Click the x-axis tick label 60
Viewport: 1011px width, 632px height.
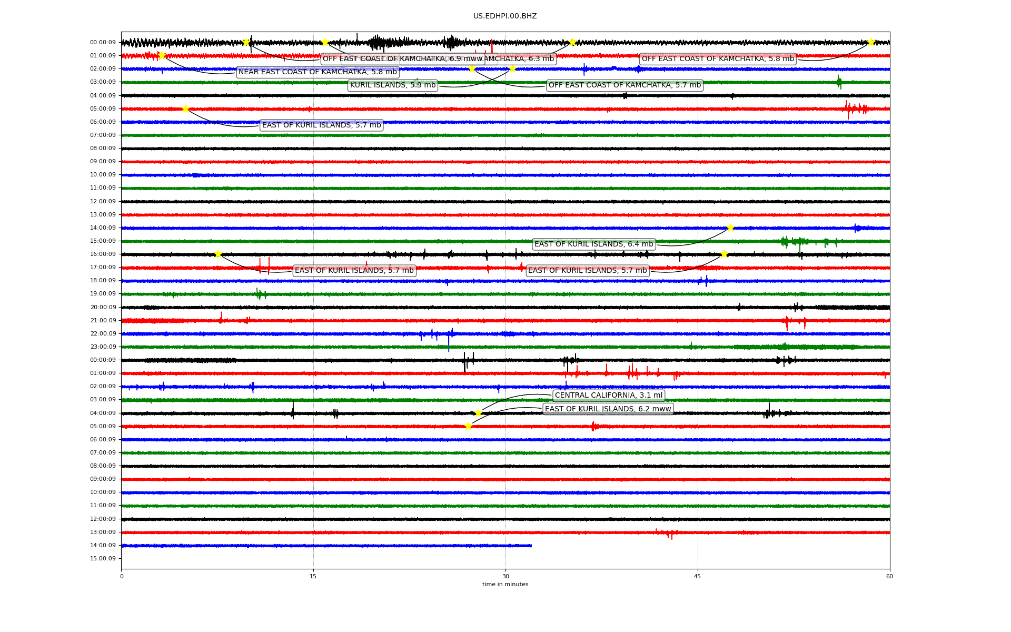click(x=889, y=577)
